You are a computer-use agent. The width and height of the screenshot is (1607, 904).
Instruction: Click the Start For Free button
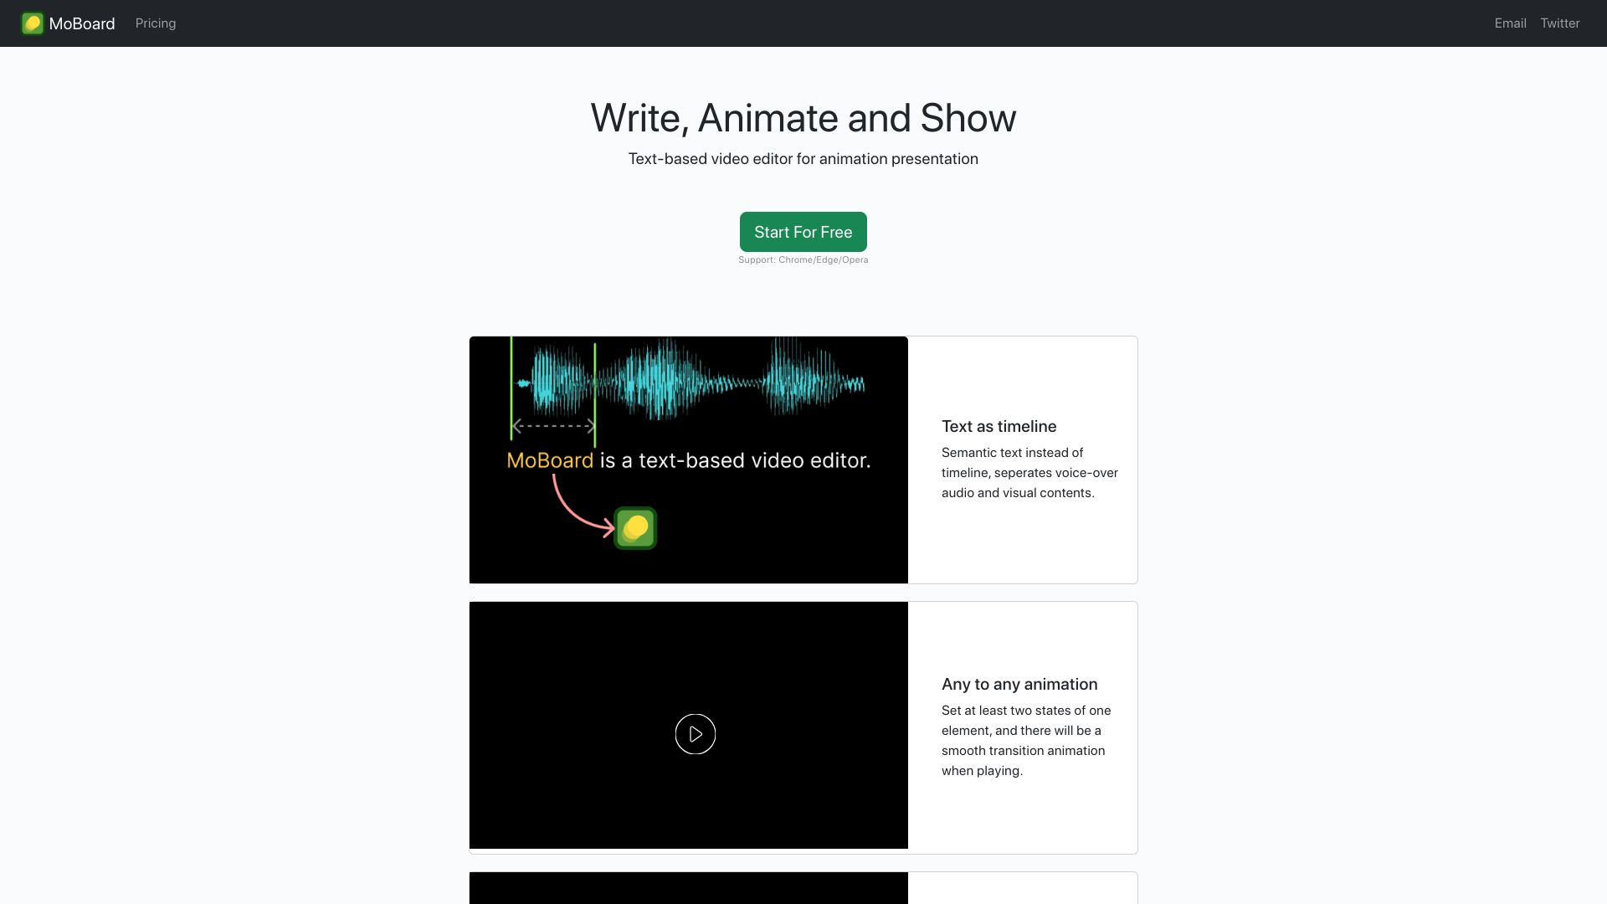coord(803,232)
